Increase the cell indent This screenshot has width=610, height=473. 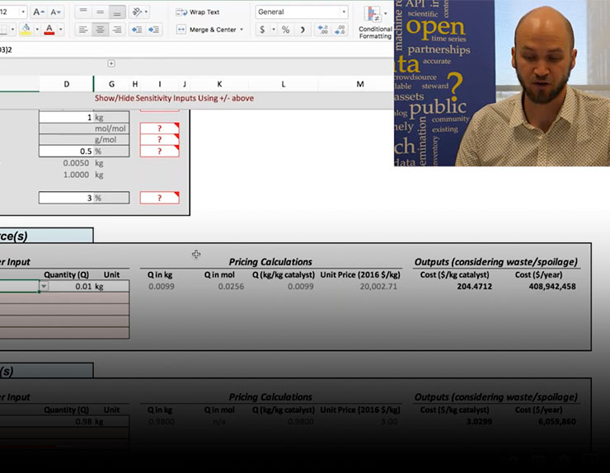coord(153,30)
